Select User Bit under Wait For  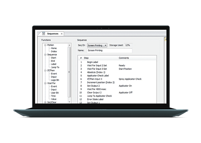(x=55, y=93)
